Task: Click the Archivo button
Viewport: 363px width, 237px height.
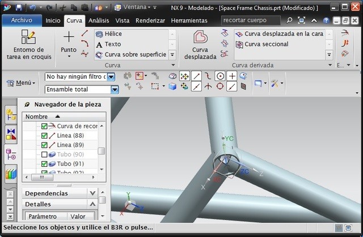Action: [21, 20]
